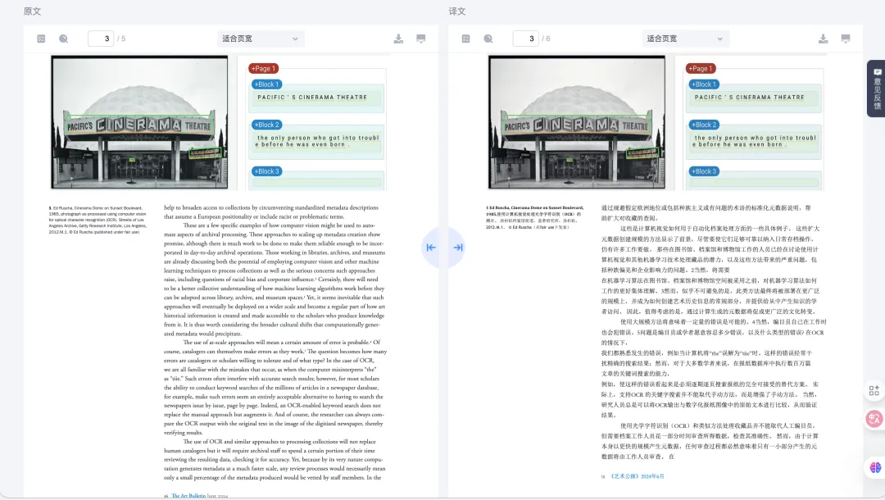885x500 pixels.
Task: Click the +Page 1 tag in original figure
Action: (263, 68)
